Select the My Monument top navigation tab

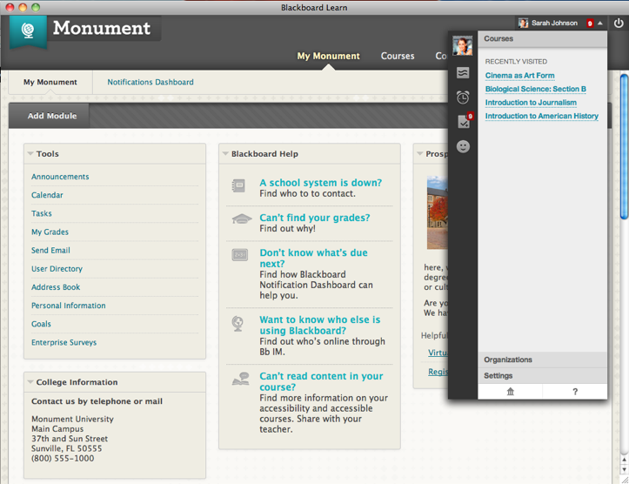(x=328, y=56)
